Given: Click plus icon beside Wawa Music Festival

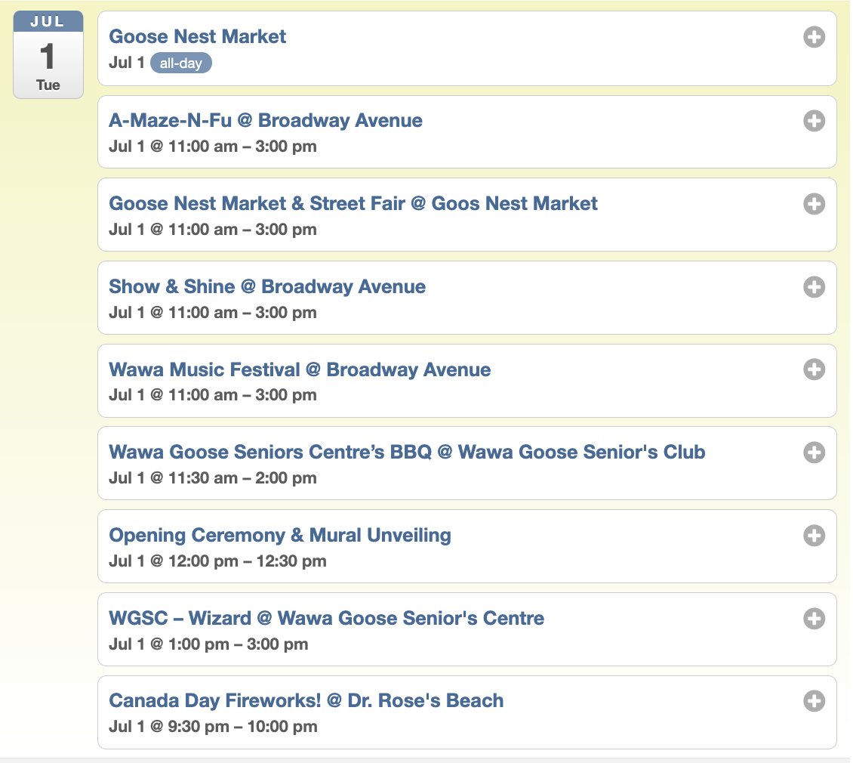Looking at the screenshot, I should pyautogui.click(x=814, y=369).
